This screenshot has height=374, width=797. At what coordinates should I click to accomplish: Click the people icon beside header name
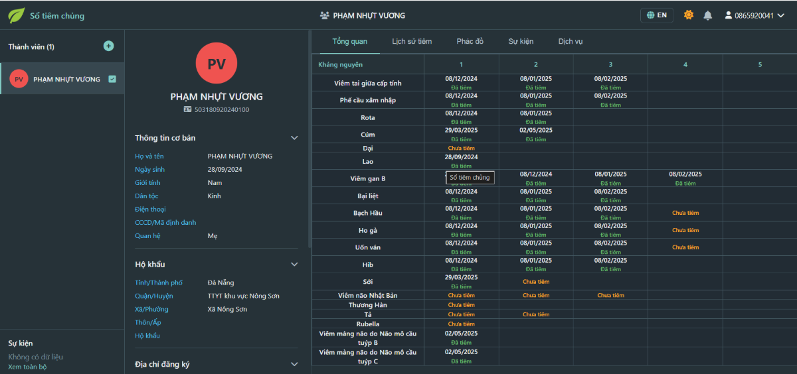pyautogui.click(x=325, y=15)
